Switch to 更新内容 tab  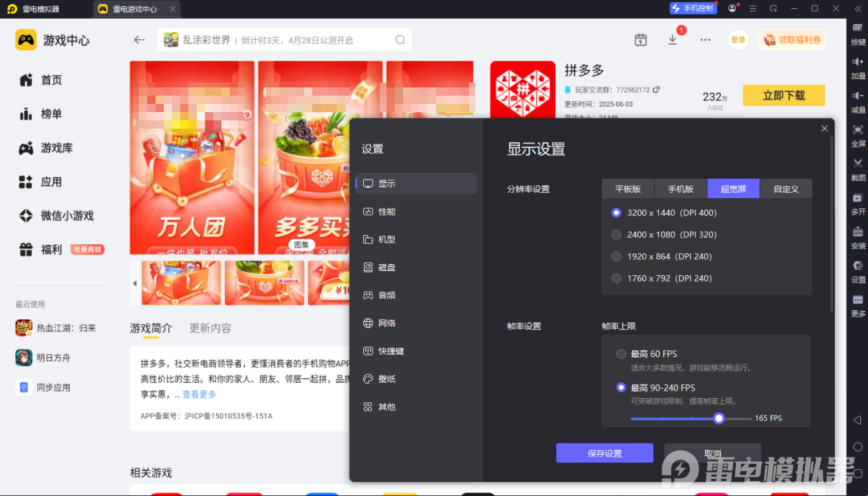(x=210, y=328)
